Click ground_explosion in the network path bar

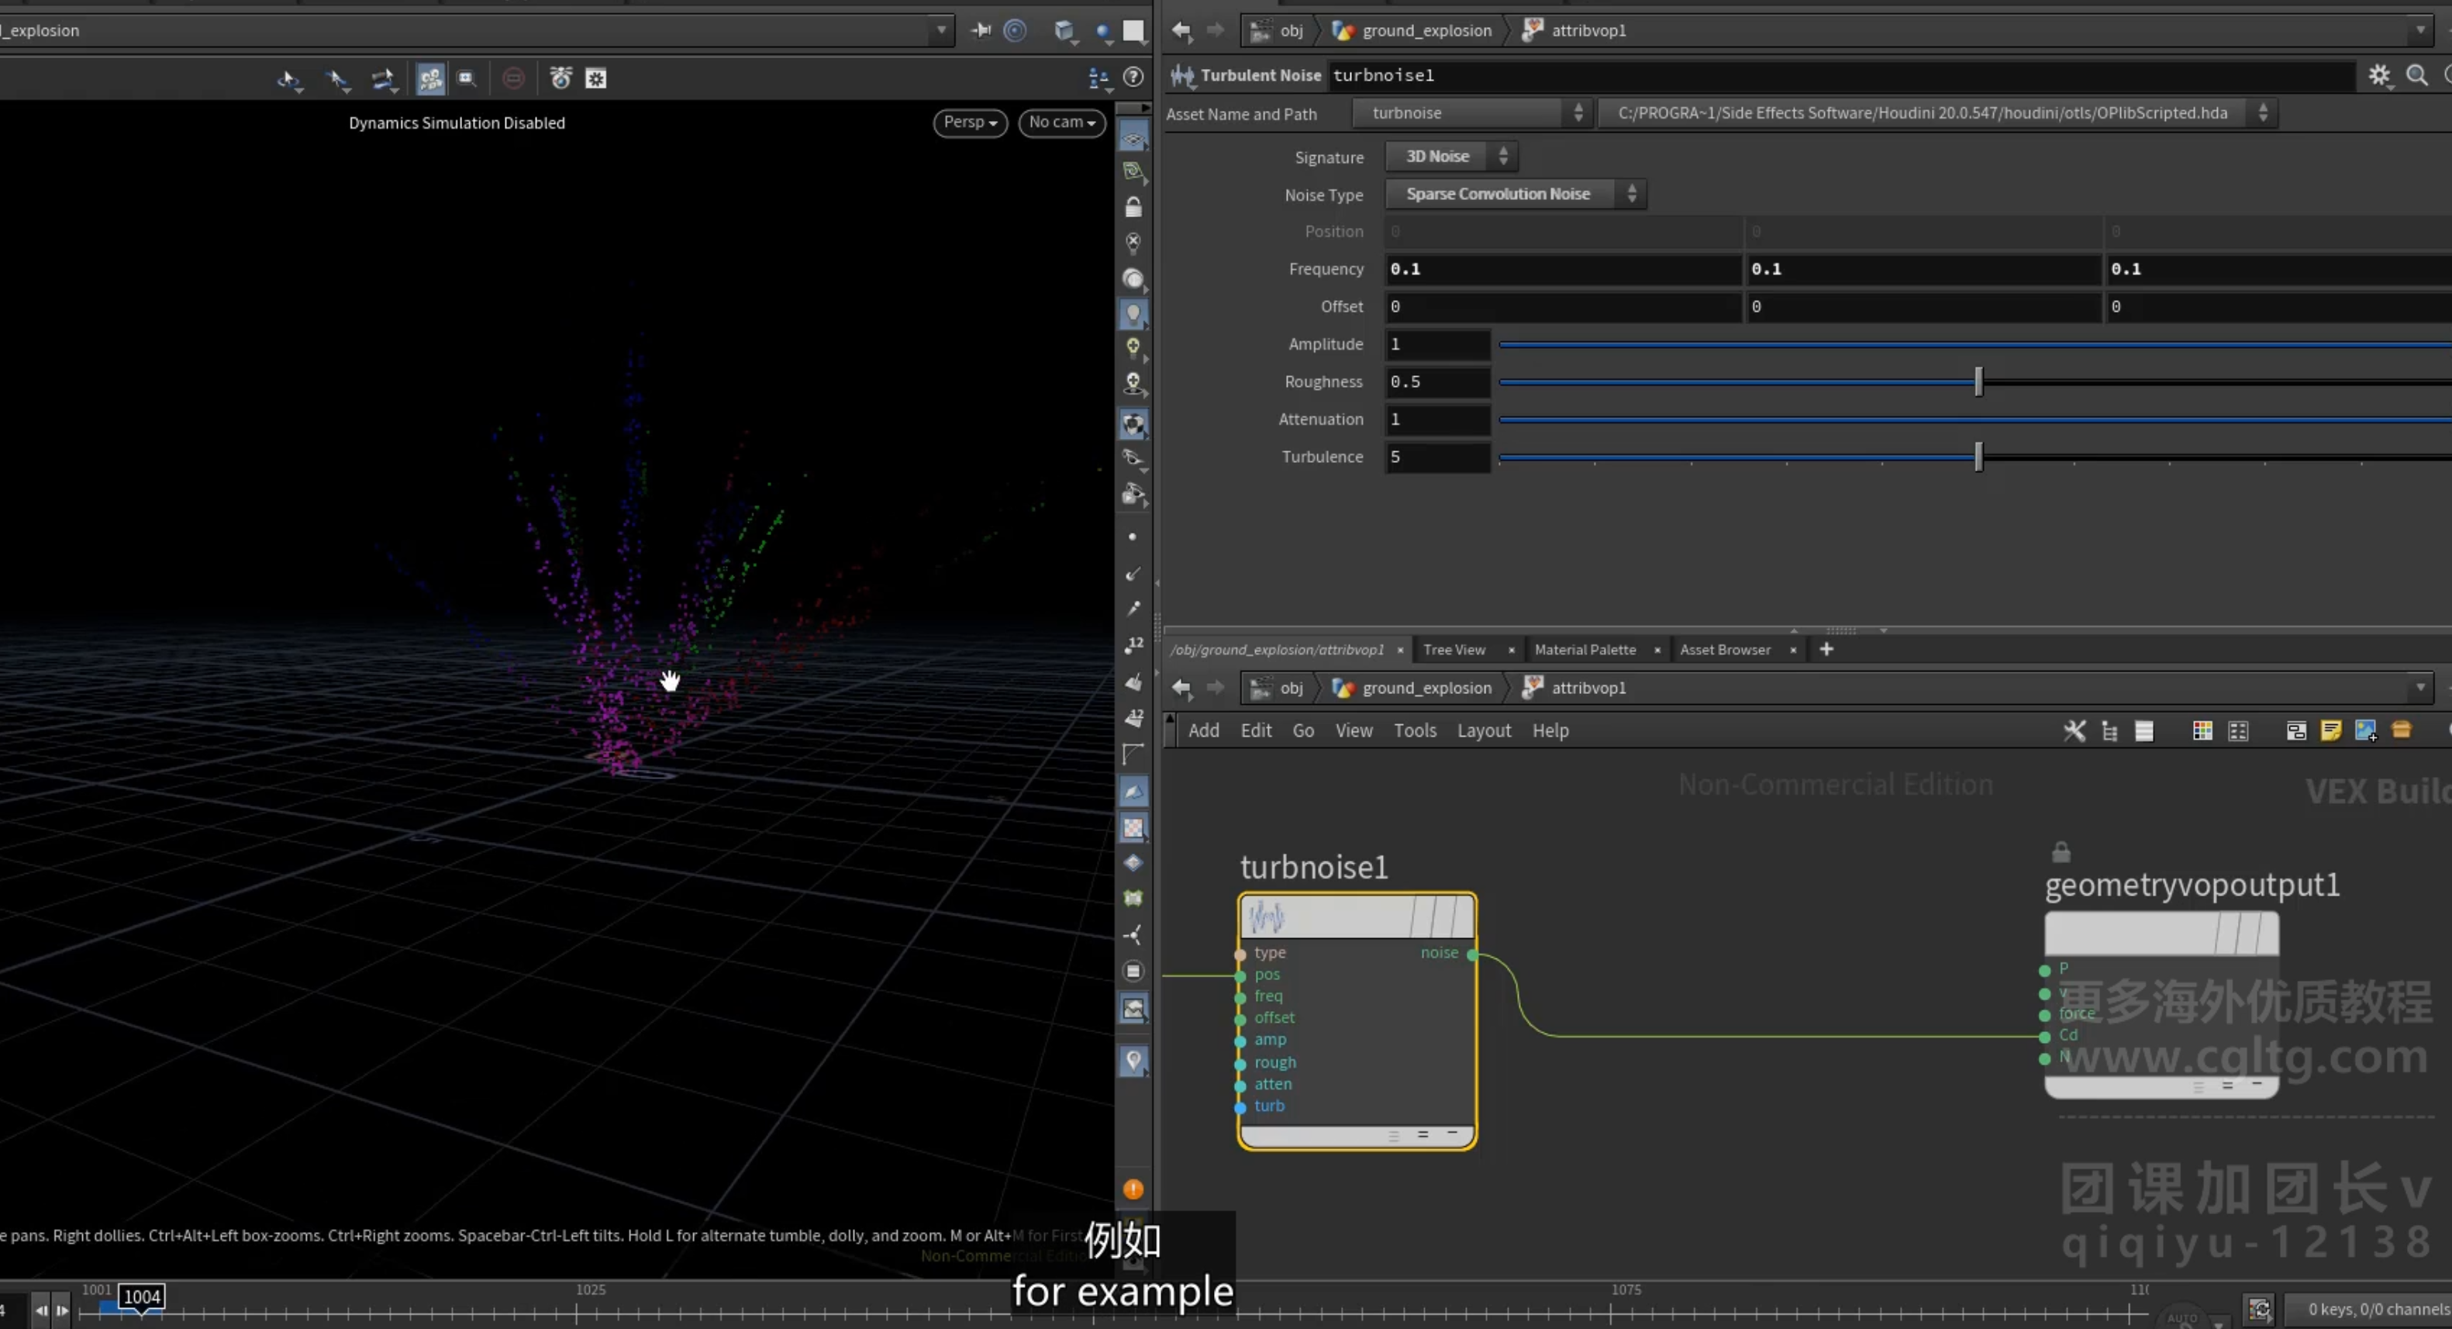click(1426, 689)
